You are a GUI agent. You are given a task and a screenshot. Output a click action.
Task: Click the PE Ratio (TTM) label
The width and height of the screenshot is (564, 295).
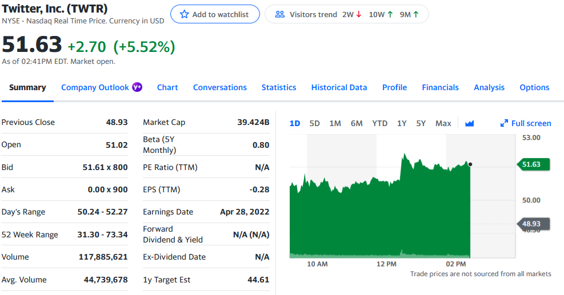click(x=170, y=167)
